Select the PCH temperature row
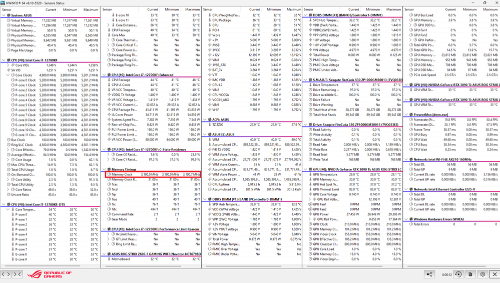This screenshot has height=283, width=500. pos(252,30)
